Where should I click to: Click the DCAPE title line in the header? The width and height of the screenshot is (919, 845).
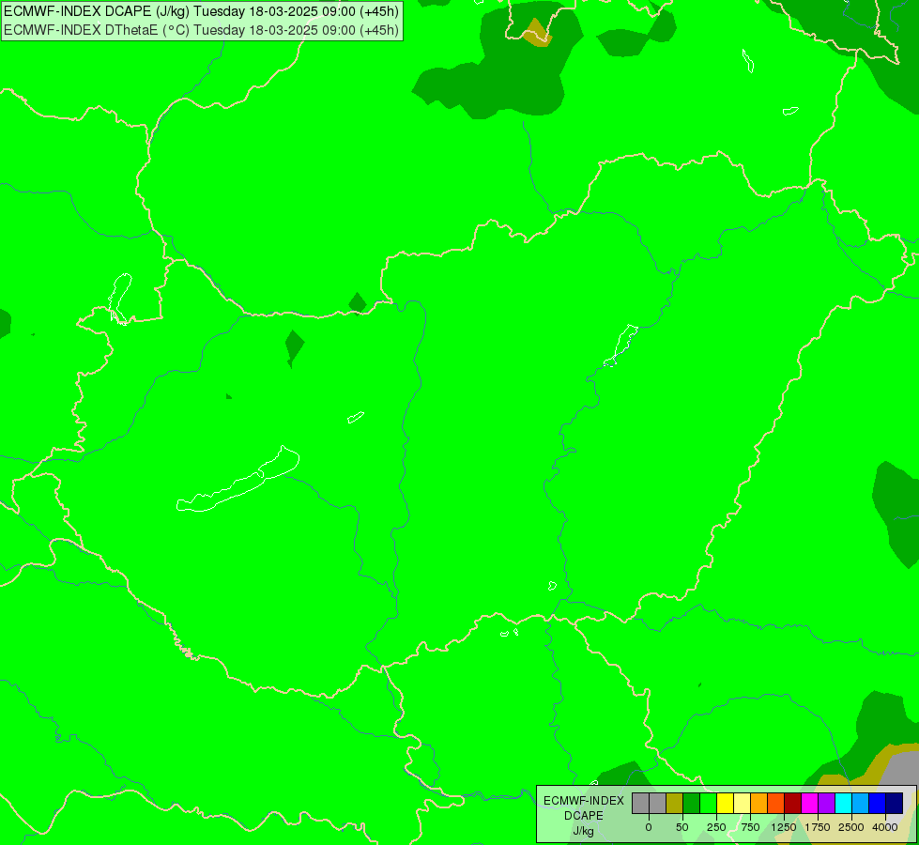click(201, 11)
